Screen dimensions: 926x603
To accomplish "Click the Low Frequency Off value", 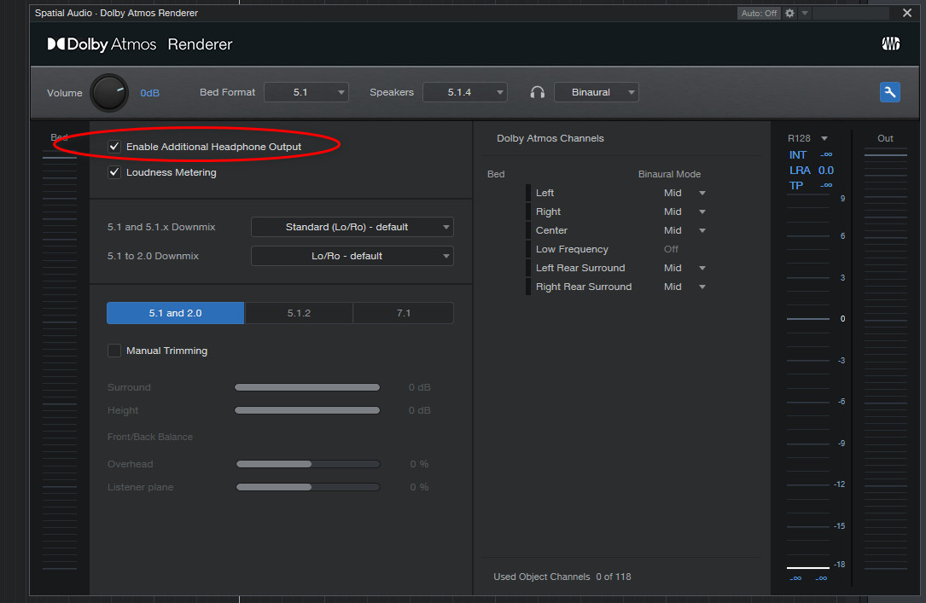I will pyautogui.click(x=671, y=249).
